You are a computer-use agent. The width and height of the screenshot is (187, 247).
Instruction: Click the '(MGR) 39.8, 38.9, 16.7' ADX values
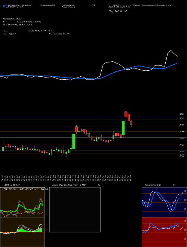(40, 31)
